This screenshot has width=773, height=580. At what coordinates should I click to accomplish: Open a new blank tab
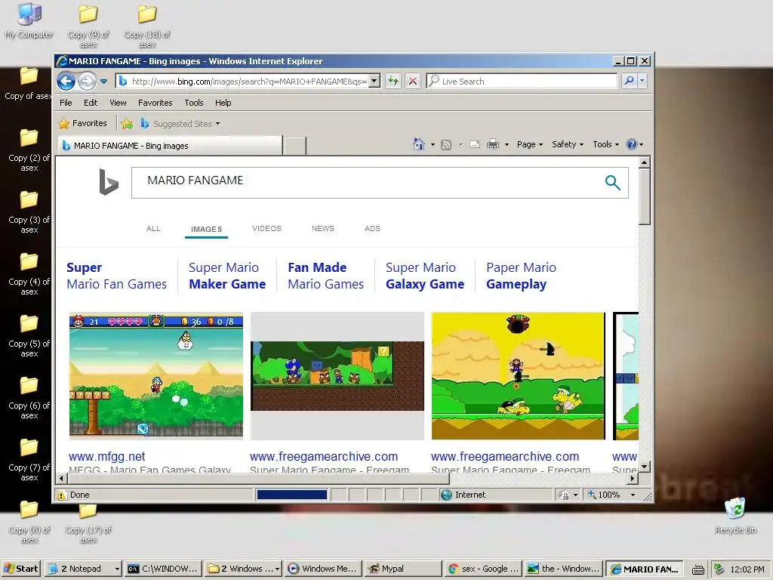[x=295, y=146]
